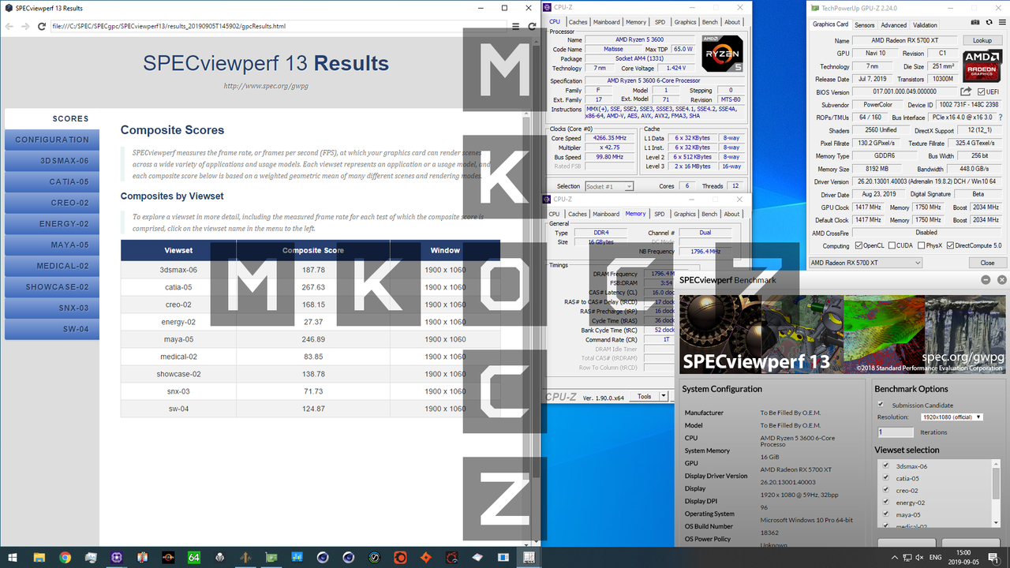Screen dimensions: 1010x568
Task: Uncheck the 3dsmax-06 viewset
Action: 885,465
